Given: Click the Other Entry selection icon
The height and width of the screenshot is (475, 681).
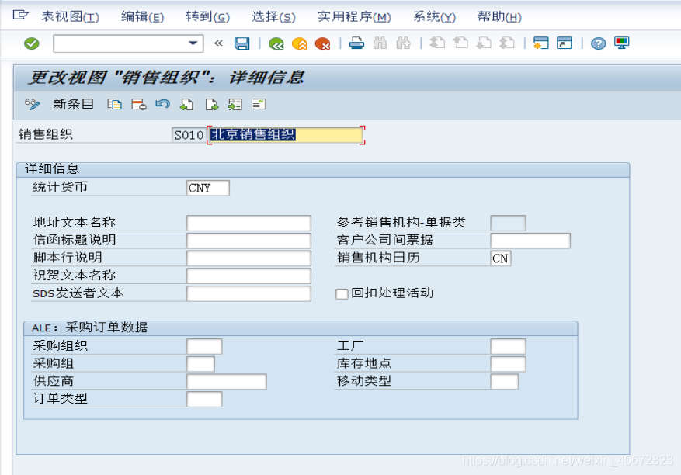Looking at the screenshot, I should coord(235,104).
